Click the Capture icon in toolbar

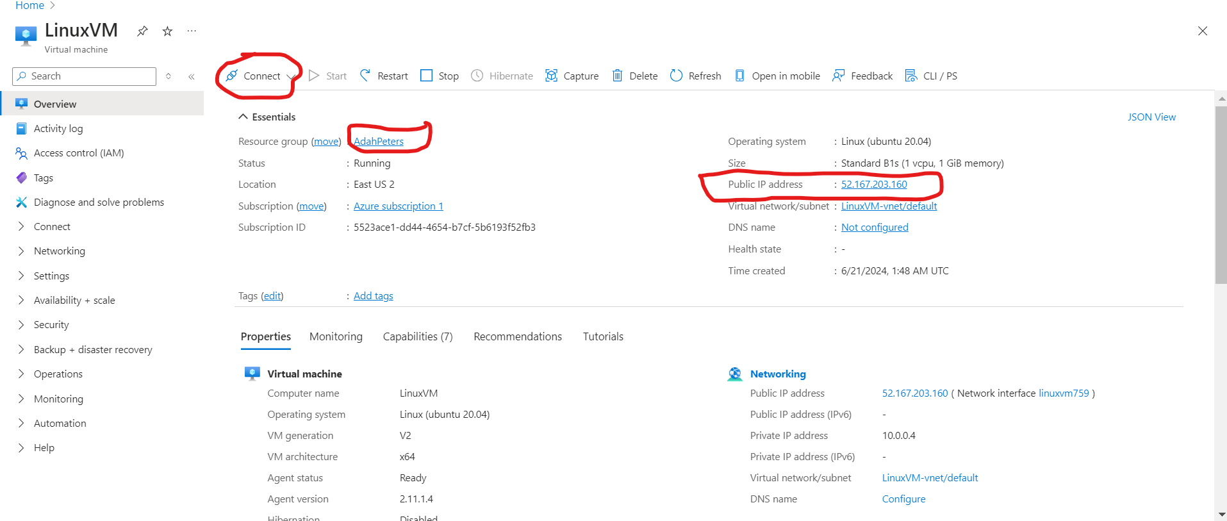point(551,76)
